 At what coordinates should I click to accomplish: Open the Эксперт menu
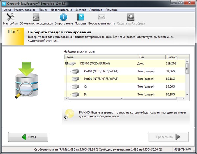point(81,10)
